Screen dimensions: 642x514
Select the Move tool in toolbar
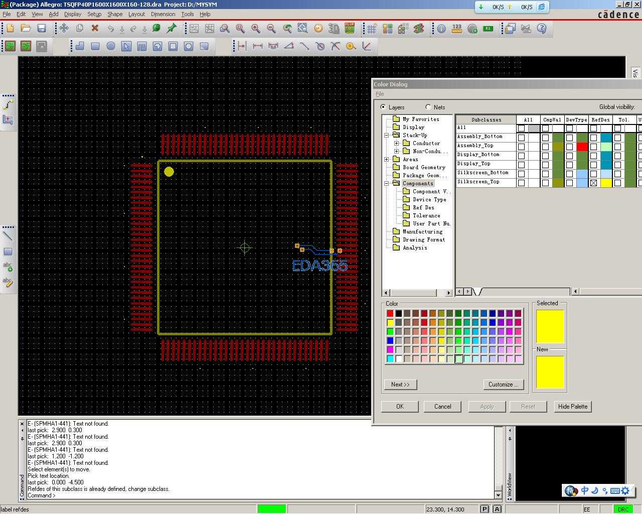[64, 29]
